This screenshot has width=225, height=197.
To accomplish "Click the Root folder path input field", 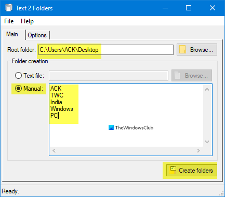I will 106,50.
